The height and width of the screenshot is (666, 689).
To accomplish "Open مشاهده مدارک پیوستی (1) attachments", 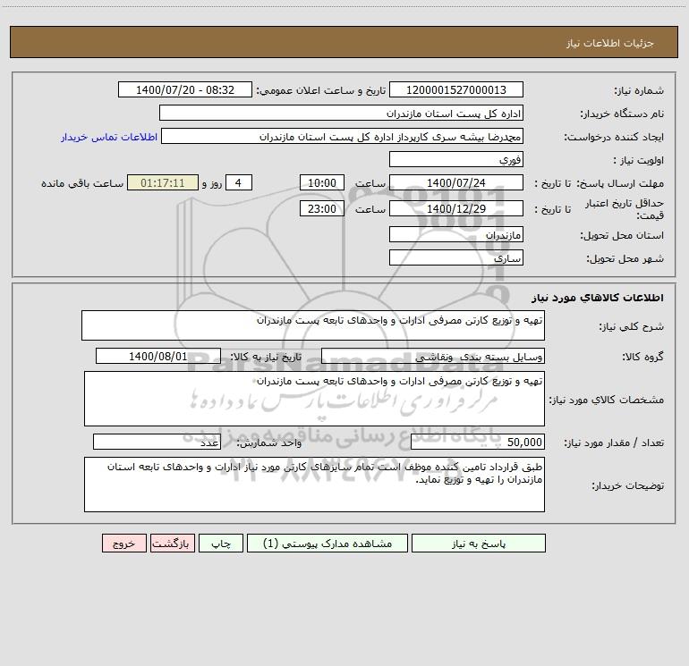I will point(327,543).
